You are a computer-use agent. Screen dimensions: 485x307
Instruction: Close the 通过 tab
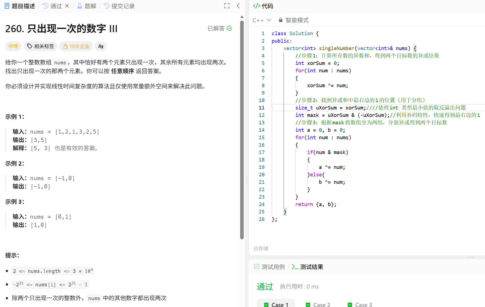[67, 6]
